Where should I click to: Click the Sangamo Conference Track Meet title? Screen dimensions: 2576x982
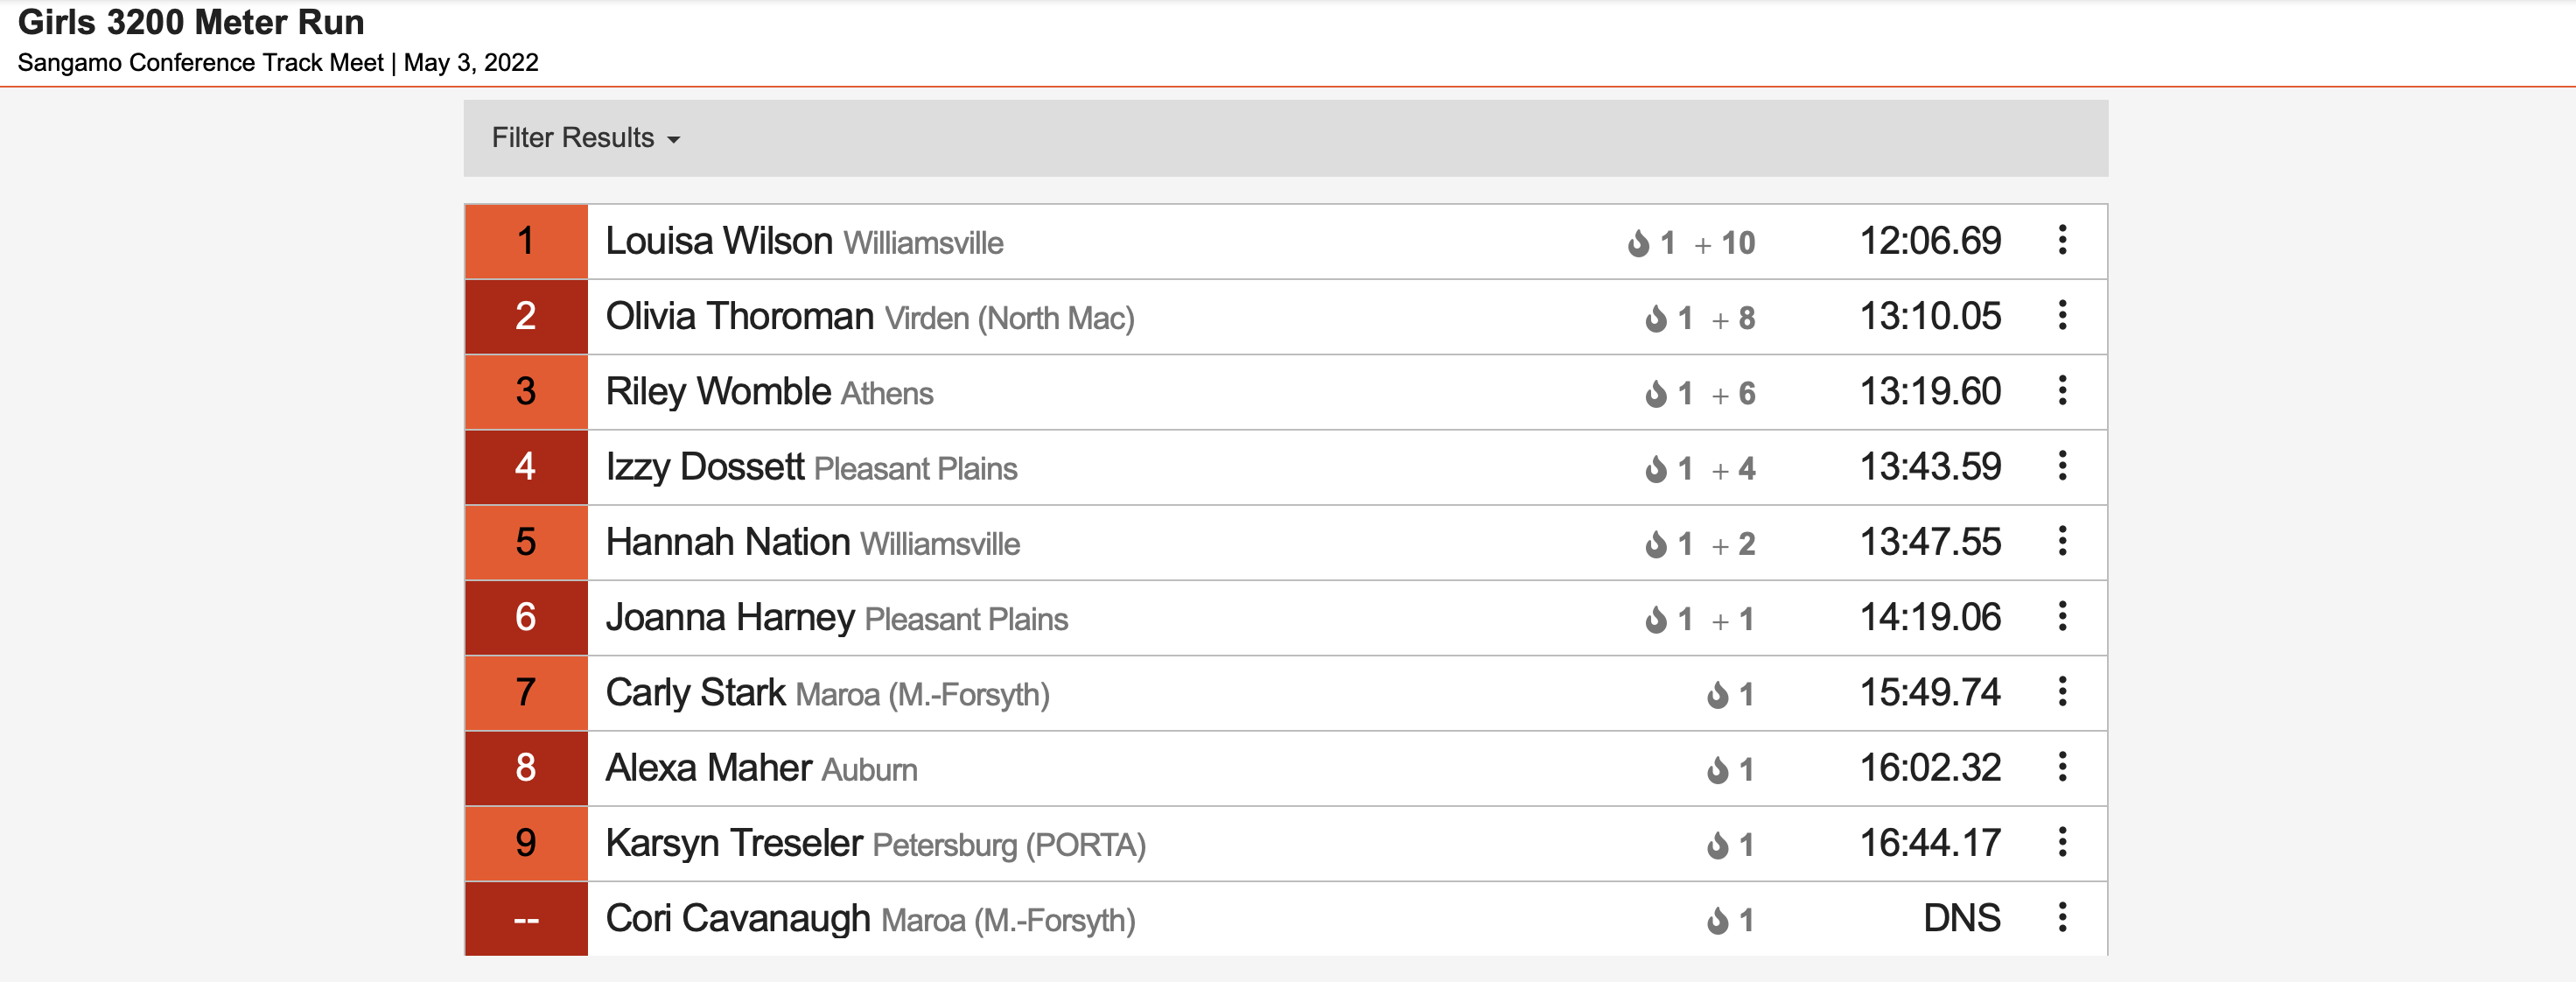pos(200,63)
